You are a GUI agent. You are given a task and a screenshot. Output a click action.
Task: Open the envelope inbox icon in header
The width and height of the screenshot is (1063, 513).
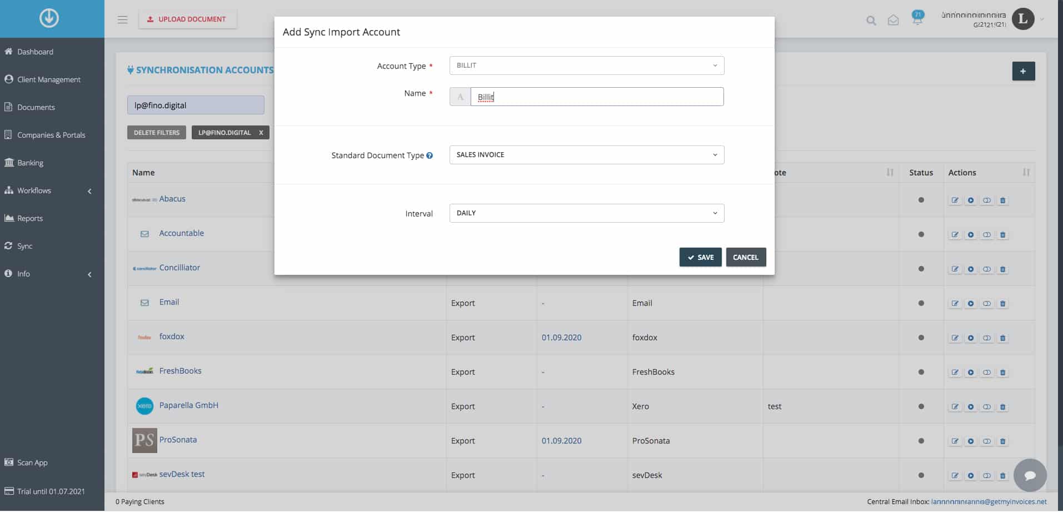pyautogui.click(x=893, y=21)
